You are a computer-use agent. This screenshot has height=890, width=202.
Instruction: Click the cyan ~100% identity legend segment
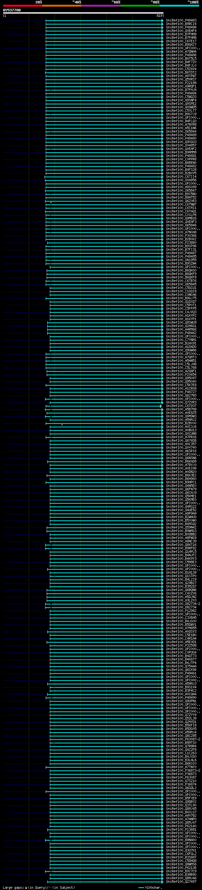pyautogui.click(x=179, y=6)
